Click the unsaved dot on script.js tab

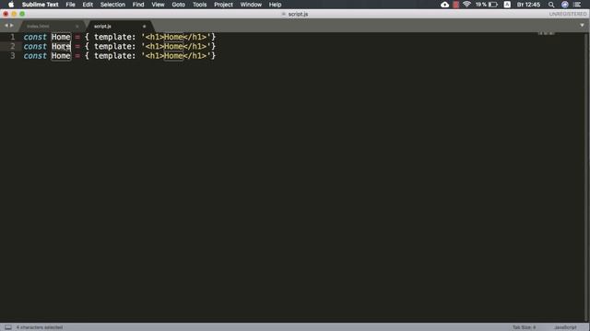[x=144, y=27]
